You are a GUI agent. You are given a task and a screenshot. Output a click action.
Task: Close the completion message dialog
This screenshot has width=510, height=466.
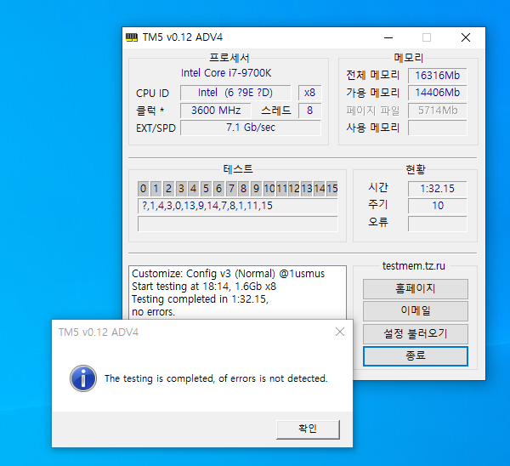coord(340,332)
